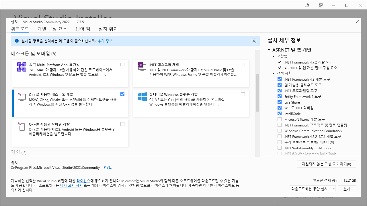Collapse the 선택 사항 subsection

pos(274,74)
